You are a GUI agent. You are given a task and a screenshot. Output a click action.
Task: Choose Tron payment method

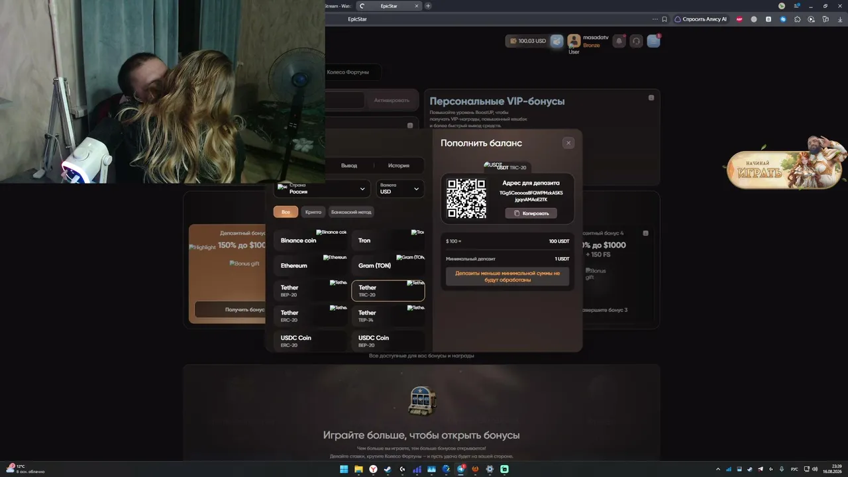388,240
